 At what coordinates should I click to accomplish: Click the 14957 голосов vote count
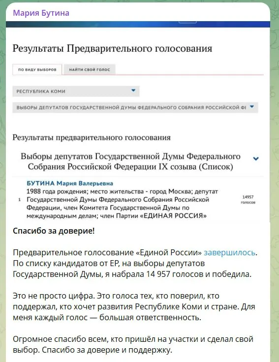[248, 200]
